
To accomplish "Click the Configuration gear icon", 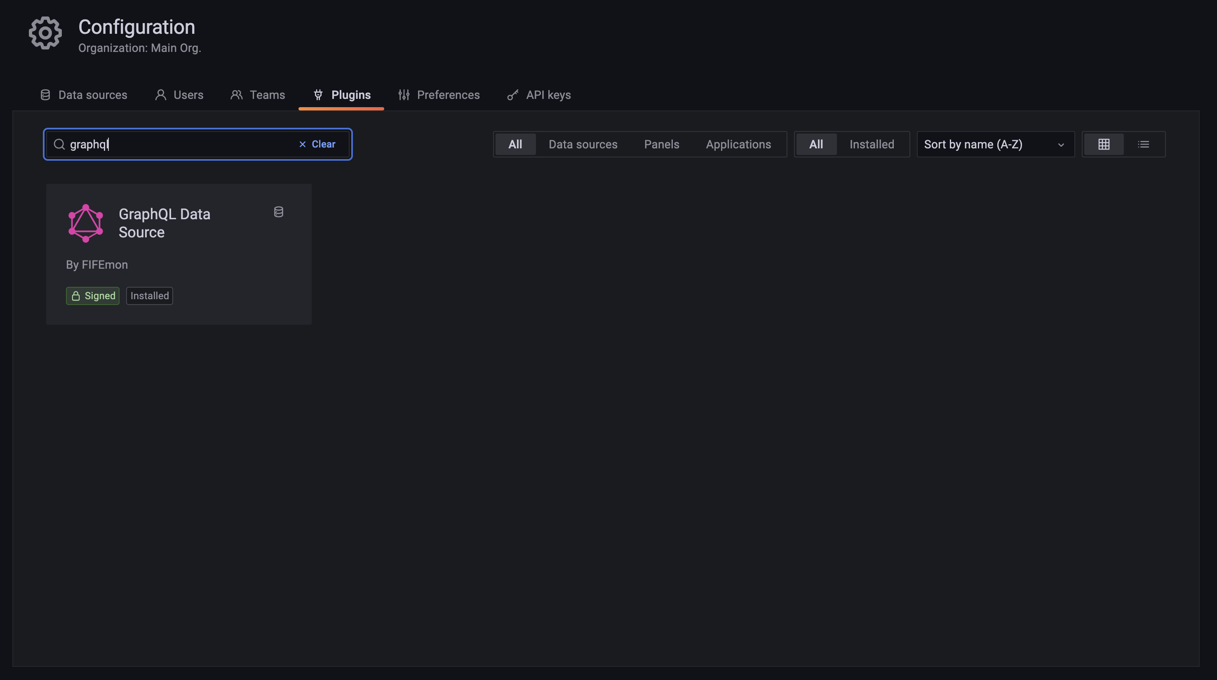I will (45, 33).
